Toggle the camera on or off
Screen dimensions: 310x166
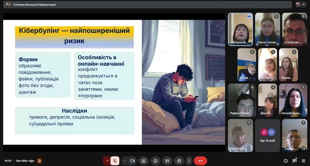(x=133, y=161)
